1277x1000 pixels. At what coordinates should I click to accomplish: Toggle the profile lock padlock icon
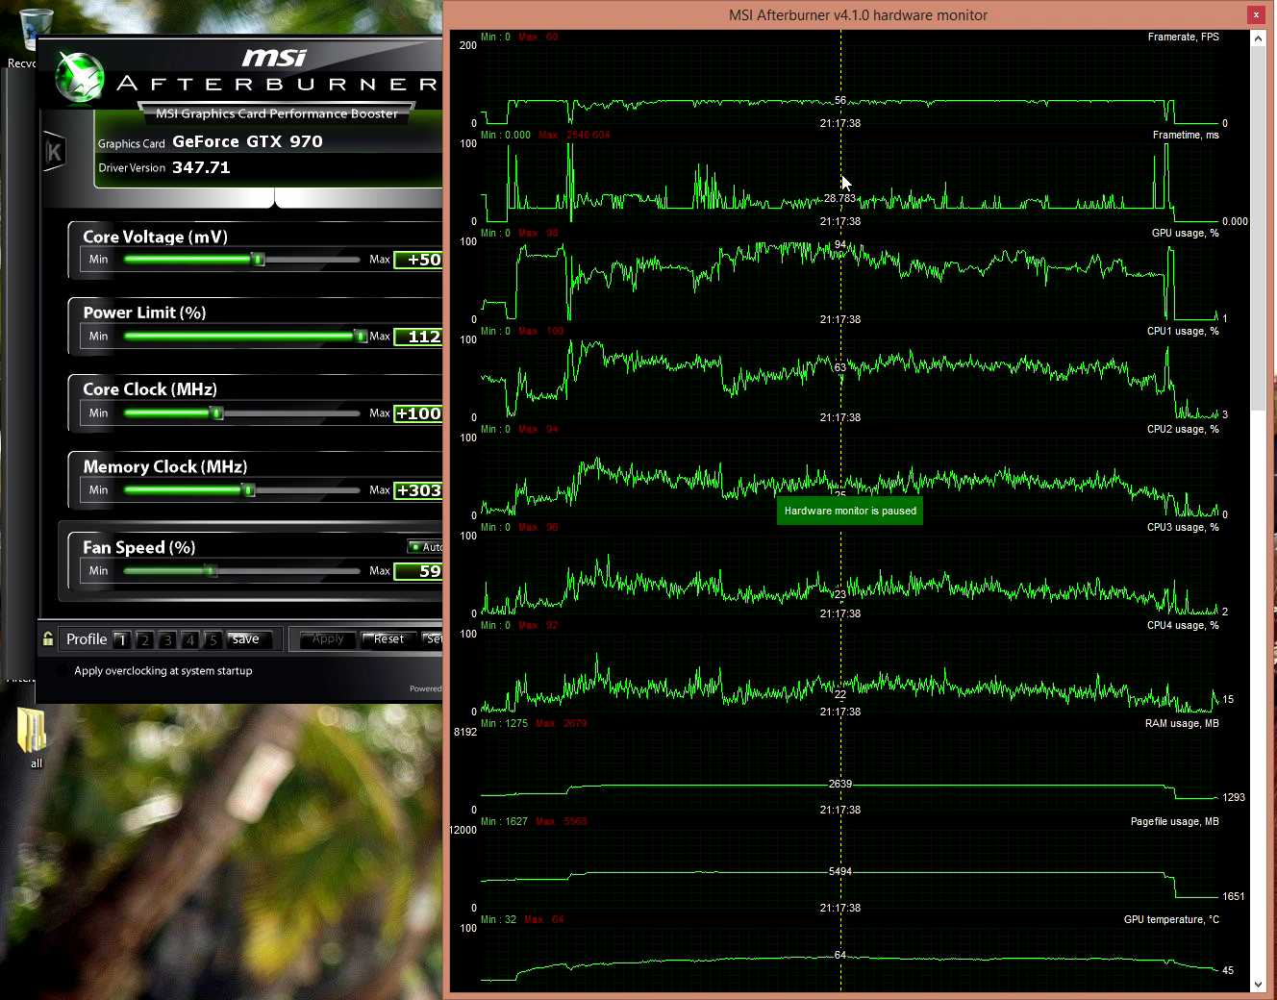(48, 638)
